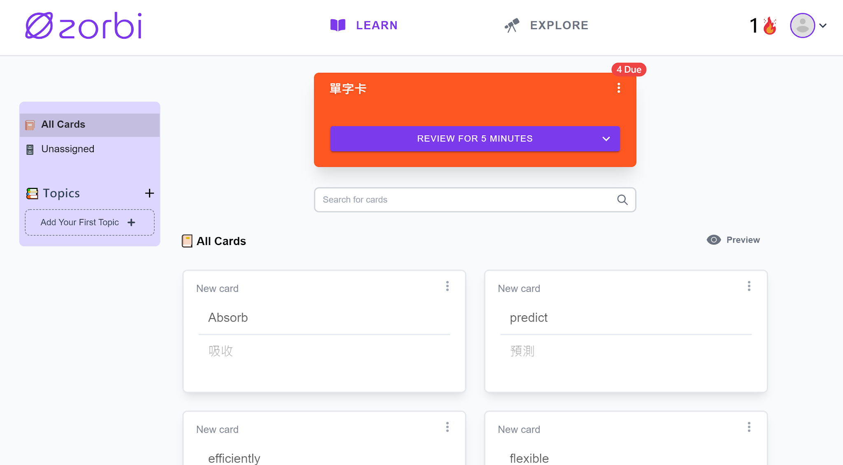Toggle Preview mode with the eye icon
Image resolution: width=843 pixels, height=465 pixels.
coord(713,240)
